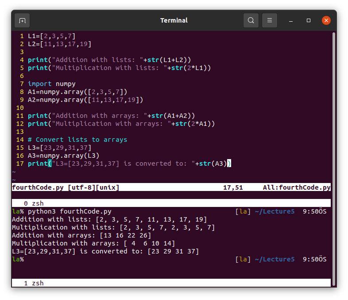Click the Terminal title bar text

[x=174, y=20]
